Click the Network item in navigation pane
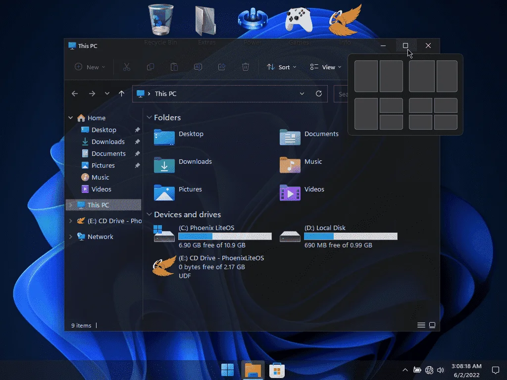 coord(100,237)
